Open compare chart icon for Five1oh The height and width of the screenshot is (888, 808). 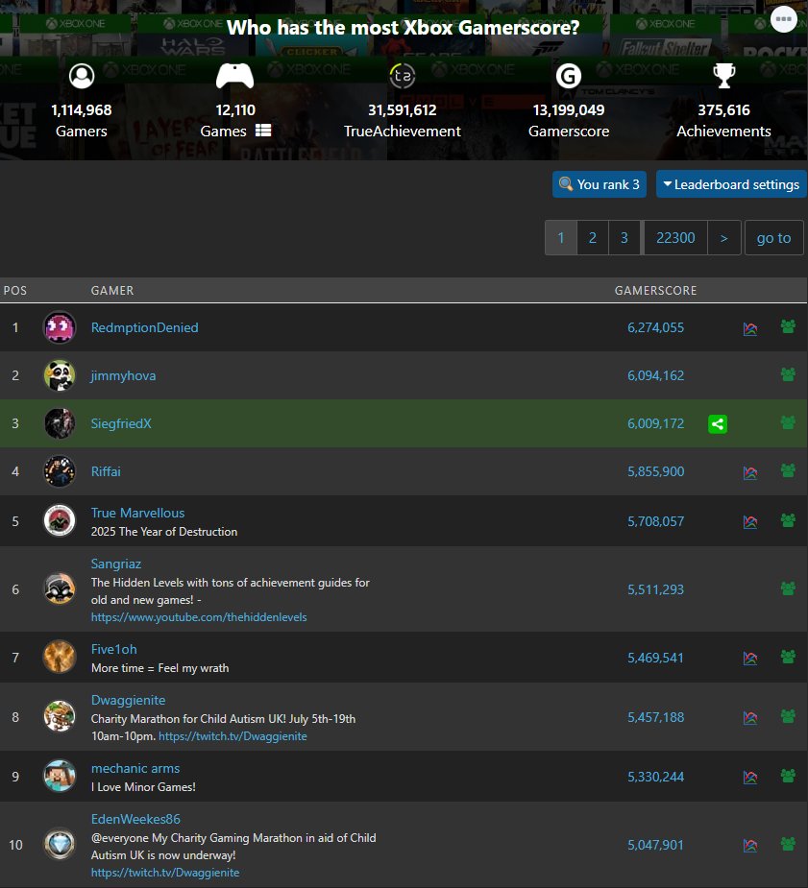750,658
